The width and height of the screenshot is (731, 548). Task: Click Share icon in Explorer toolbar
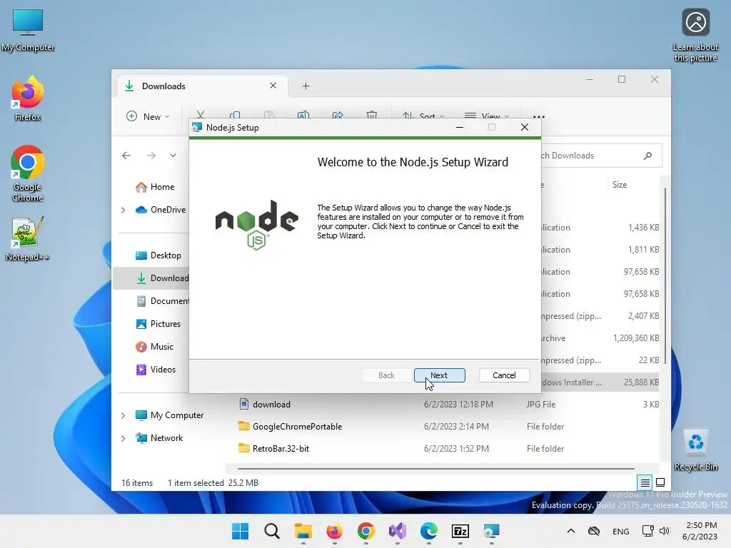[338, 115]
